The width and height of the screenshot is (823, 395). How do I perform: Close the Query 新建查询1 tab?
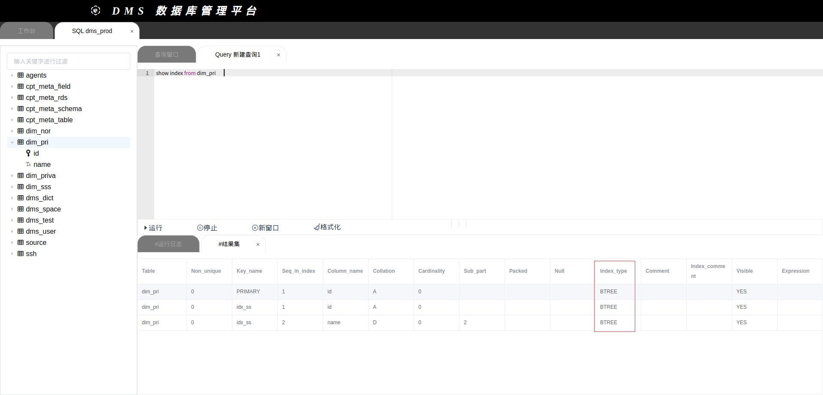point(279,55)
